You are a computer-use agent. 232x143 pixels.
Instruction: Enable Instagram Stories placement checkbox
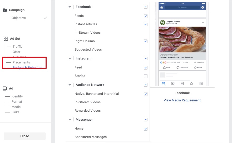click(x=146, y=76)
